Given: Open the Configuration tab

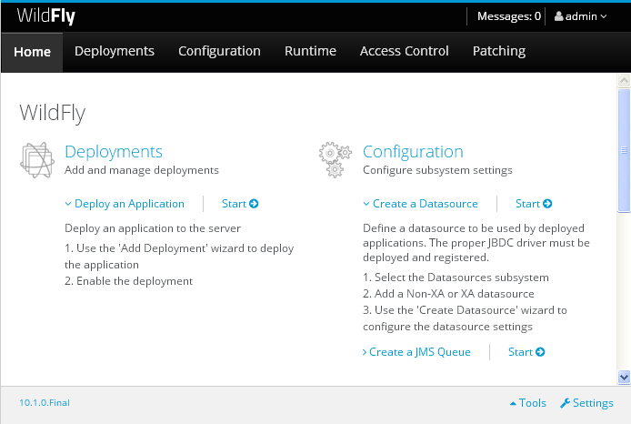Looking at the screenshot, I should click(x=219, y=51).
